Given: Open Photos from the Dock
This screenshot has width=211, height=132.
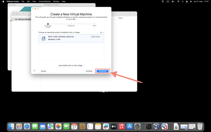Looking at the screenshot, I should tap(59, 127).
